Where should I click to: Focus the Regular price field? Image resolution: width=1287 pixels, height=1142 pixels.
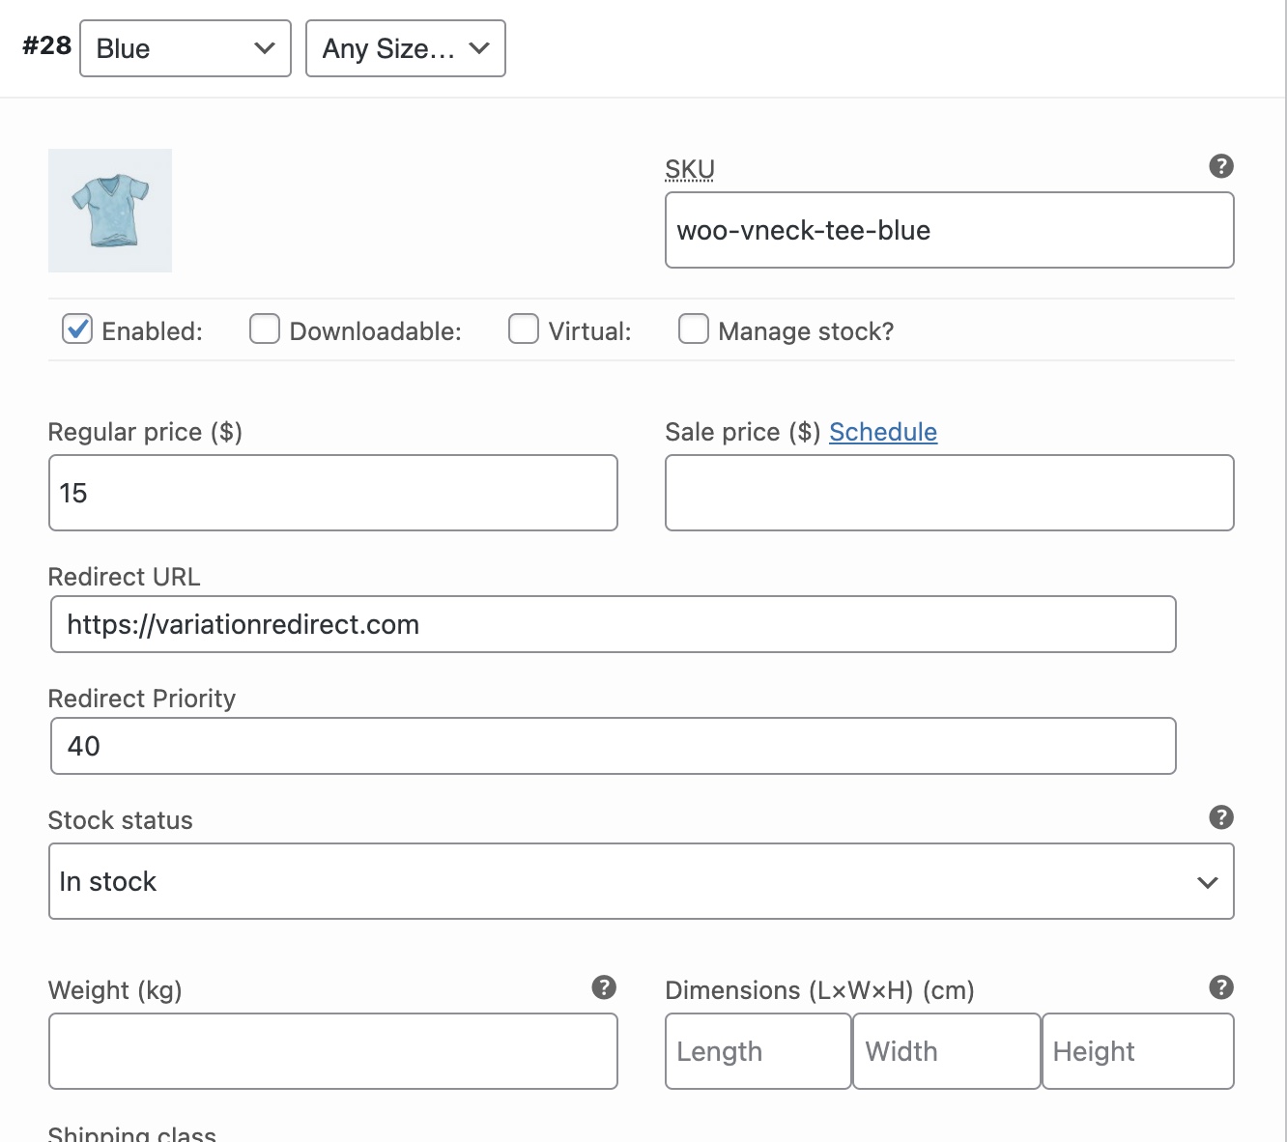(332, 493)
